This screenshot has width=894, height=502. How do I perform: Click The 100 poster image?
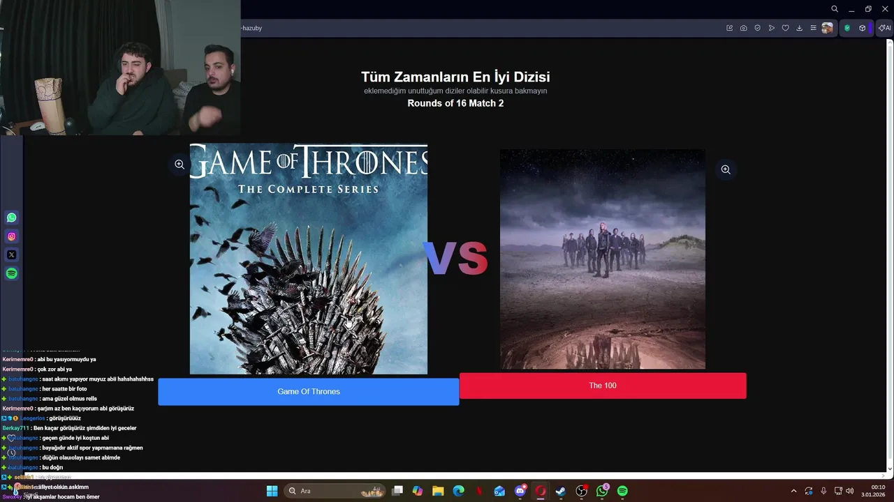(x=603, y=259)
